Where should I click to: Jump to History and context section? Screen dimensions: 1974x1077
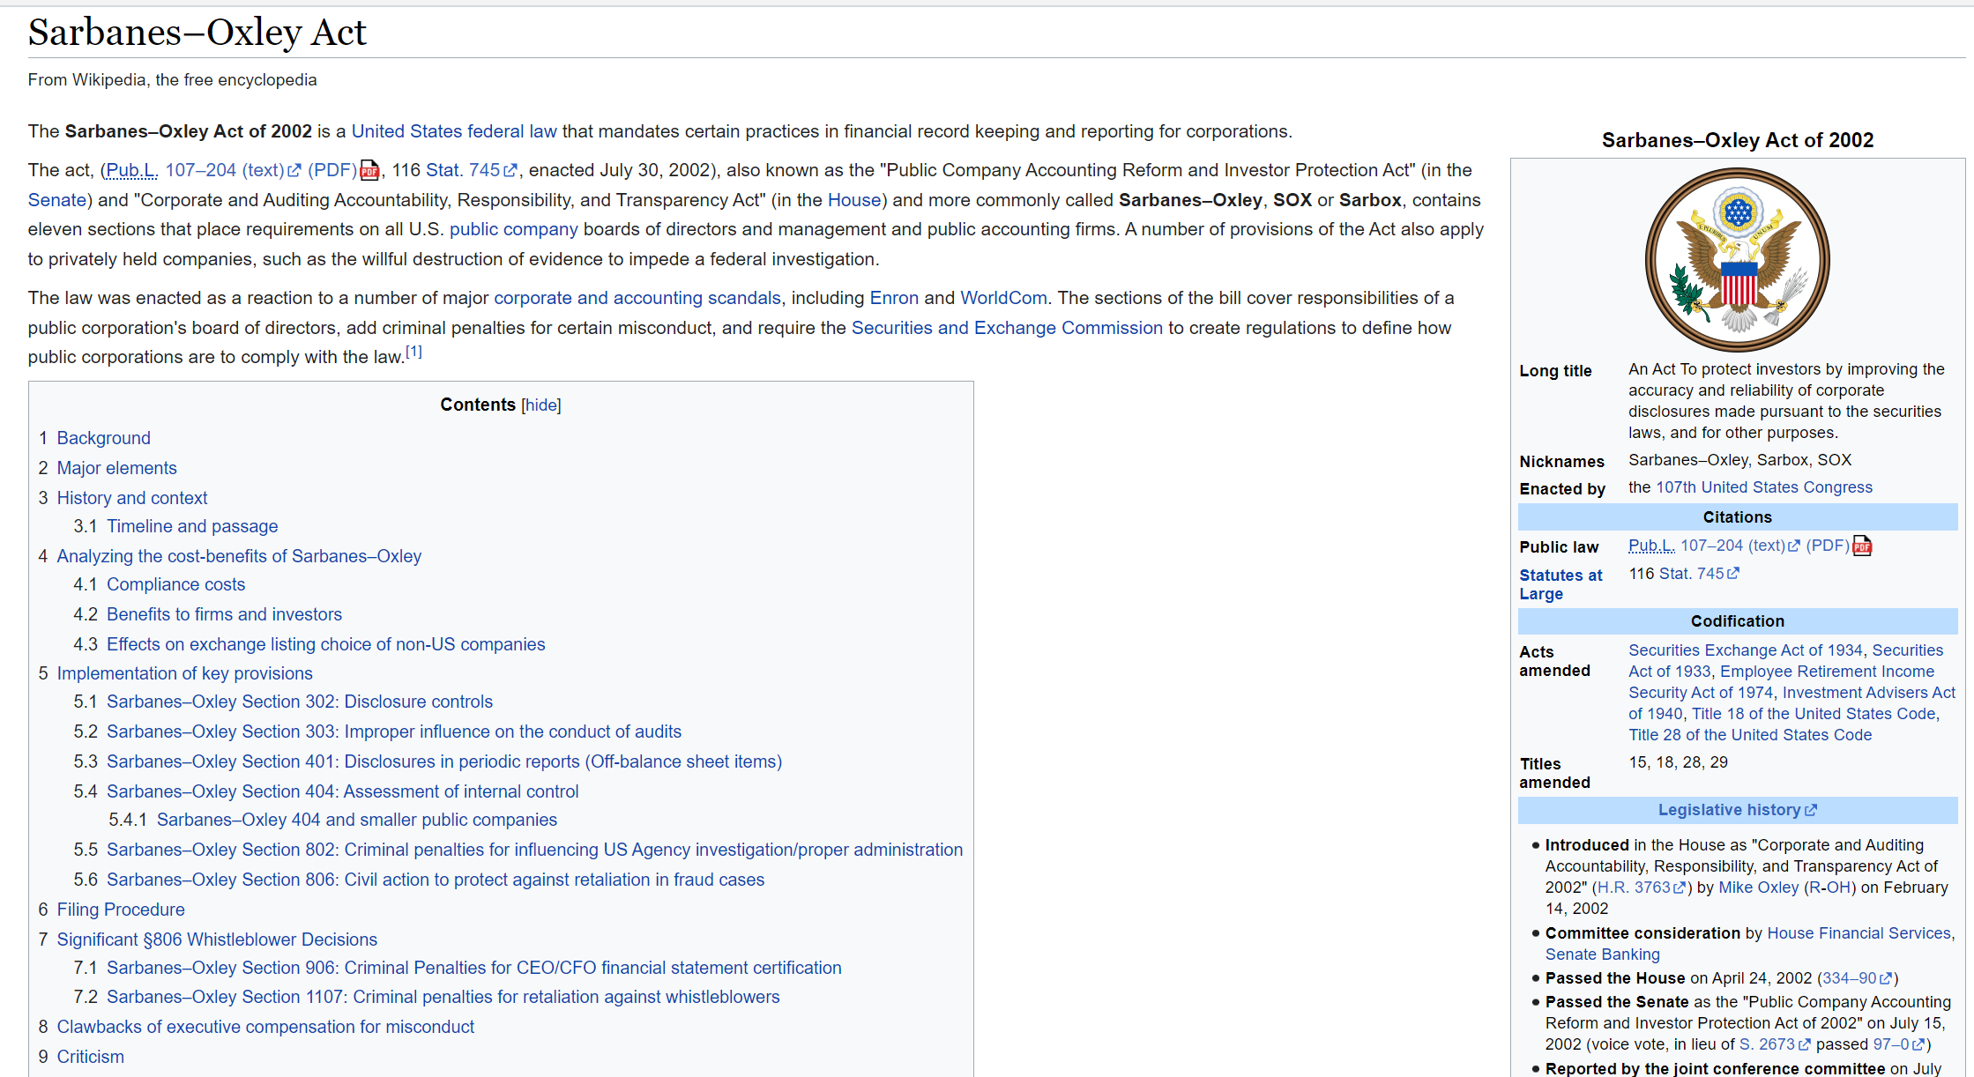point(132,498)
